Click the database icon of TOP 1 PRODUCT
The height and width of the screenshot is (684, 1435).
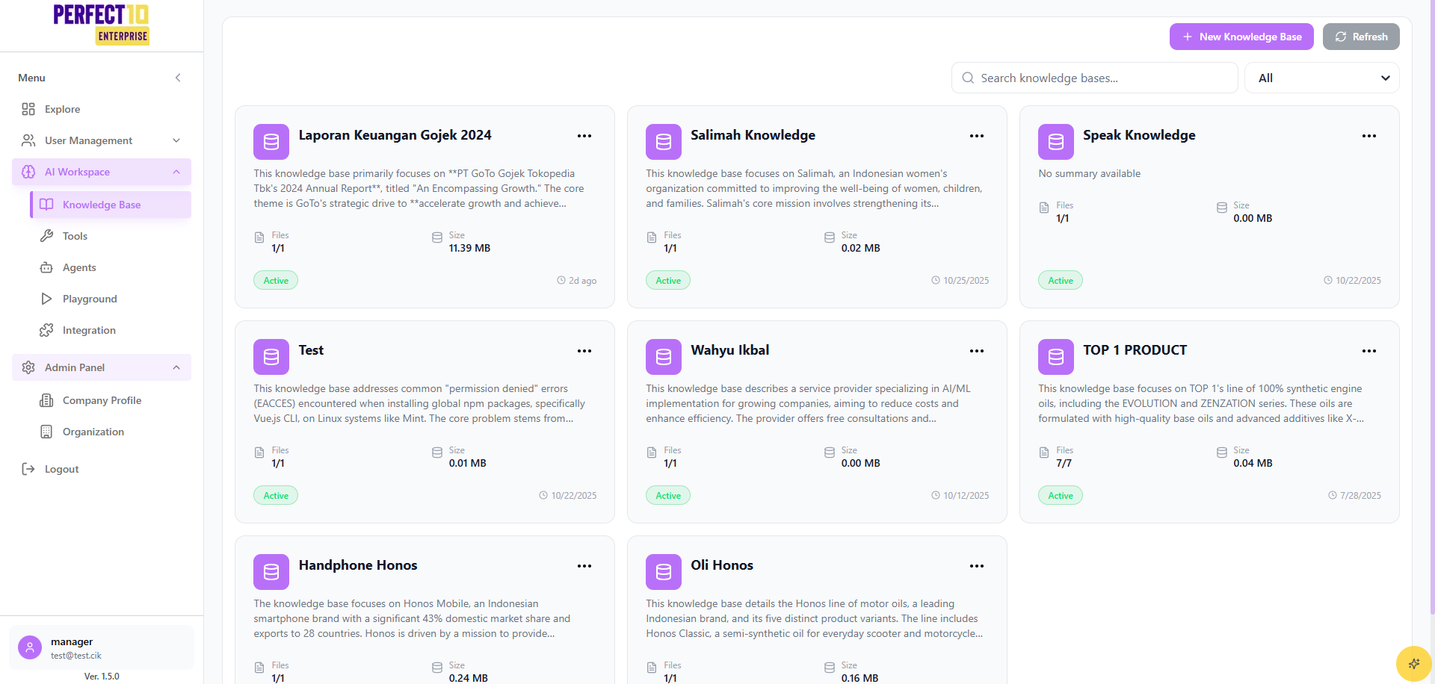(1056, 357)
